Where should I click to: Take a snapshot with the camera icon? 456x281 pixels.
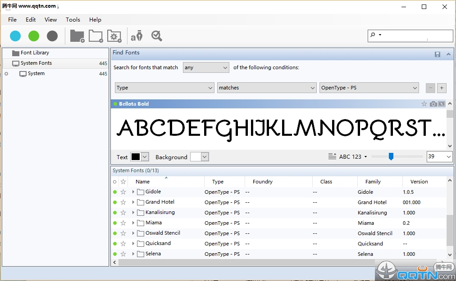click(x=433, y=104)
